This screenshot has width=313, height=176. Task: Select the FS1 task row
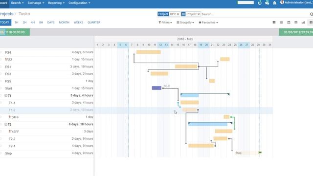47,66
